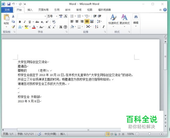Screen dimensions: 170x138
Task: Switch to 视图 View tab
Action: 90,10
